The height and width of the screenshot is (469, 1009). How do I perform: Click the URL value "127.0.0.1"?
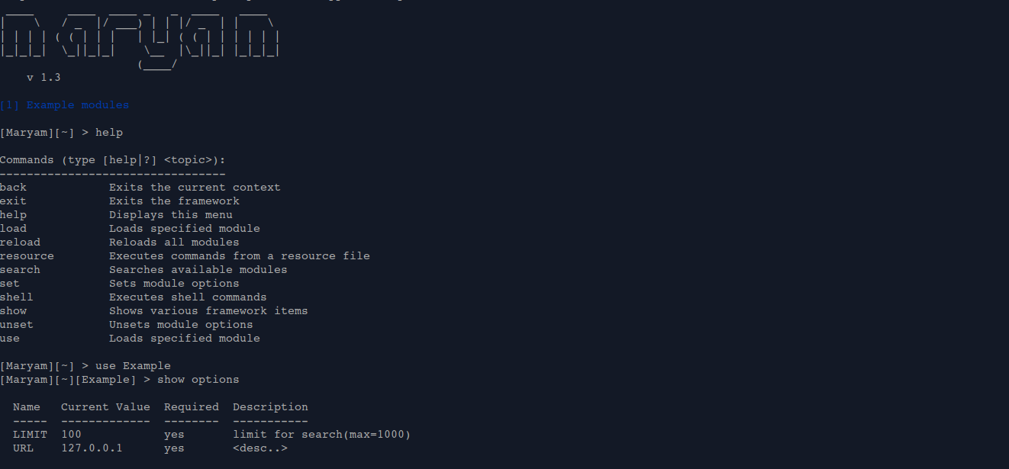[92, 448]
